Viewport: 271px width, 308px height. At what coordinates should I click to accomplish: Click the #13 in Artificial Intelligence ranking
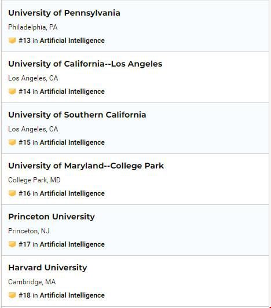pyautogui.click(x=61, y=41)
